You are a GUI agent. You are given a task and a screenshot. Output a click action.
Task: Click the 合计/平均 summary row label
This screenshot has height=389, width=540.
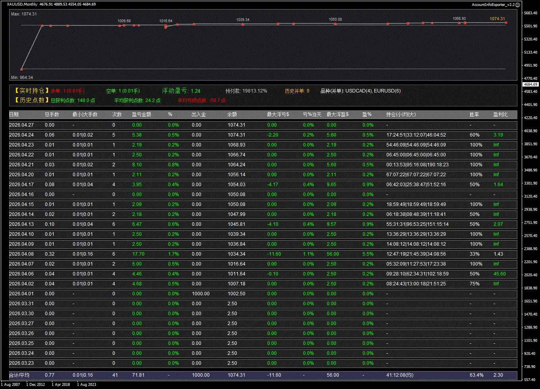19,375
